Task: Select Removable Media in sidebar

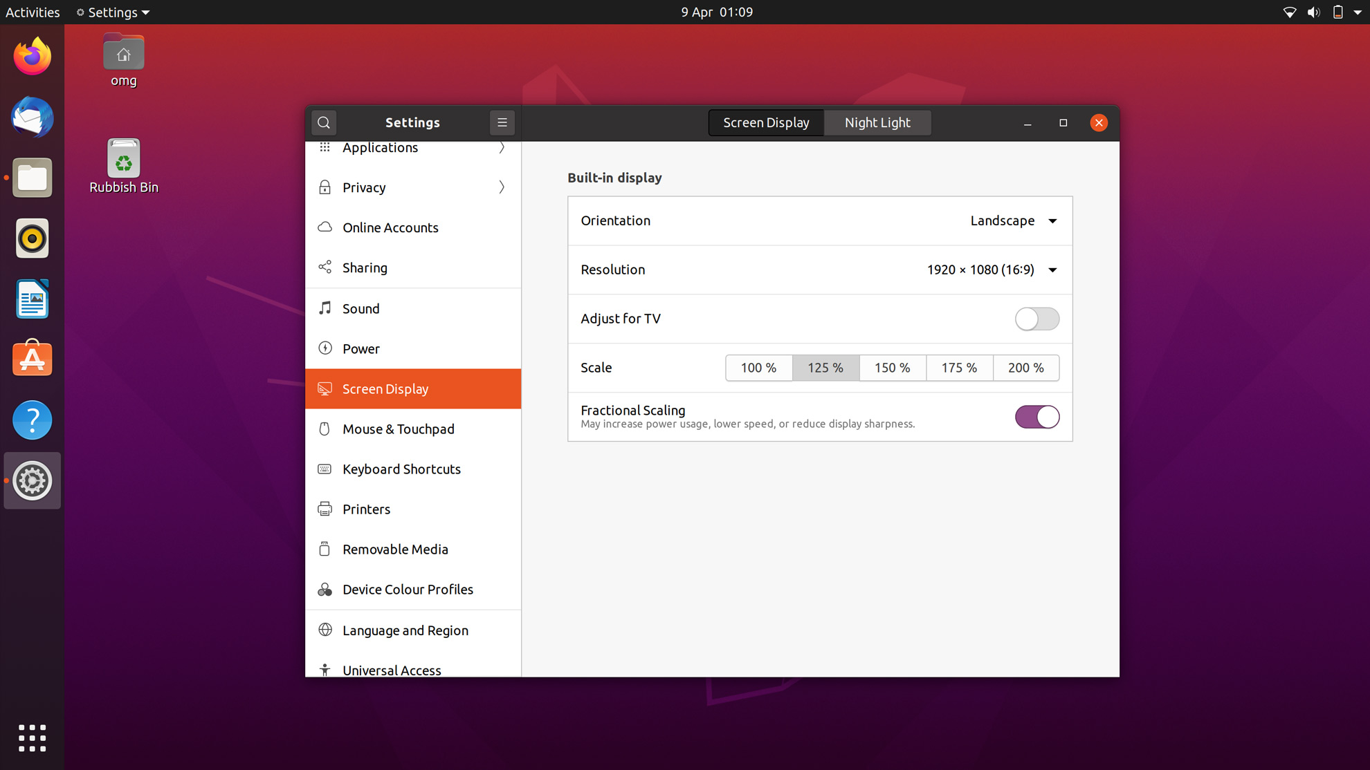Action: point(413,550)
